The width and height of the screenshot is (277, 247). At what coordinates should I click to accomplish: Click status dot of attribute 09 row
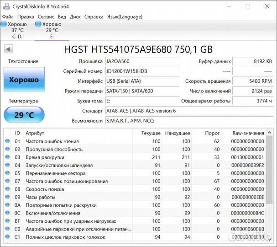[x=7, y=197]
